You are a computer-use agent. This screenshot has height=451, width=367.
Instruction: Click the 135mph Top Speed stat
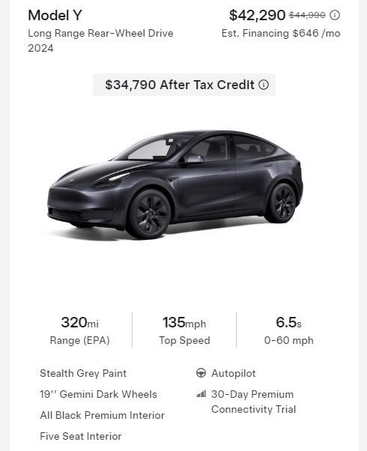click(x=184, y=330)
